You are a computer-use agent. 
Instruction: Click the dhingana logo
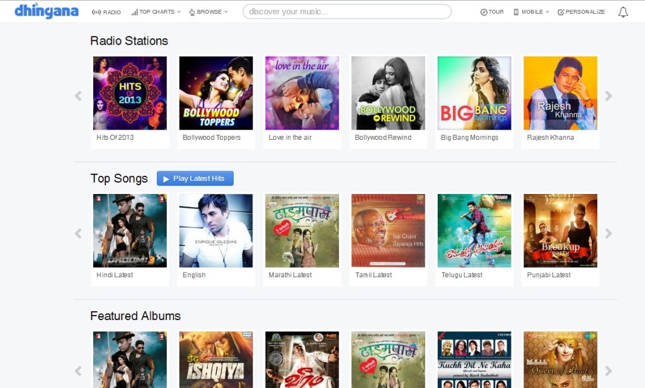click(x=46, y=11)
